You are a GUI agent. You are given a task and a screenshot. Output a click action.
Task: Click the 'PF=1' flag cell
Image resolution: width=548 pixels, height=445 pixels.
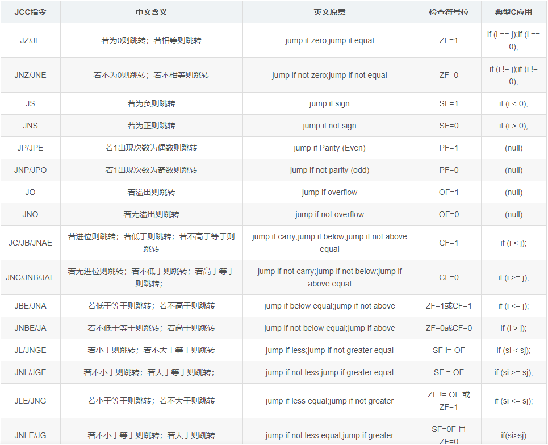pyautogui.click(x=449, y=148)
